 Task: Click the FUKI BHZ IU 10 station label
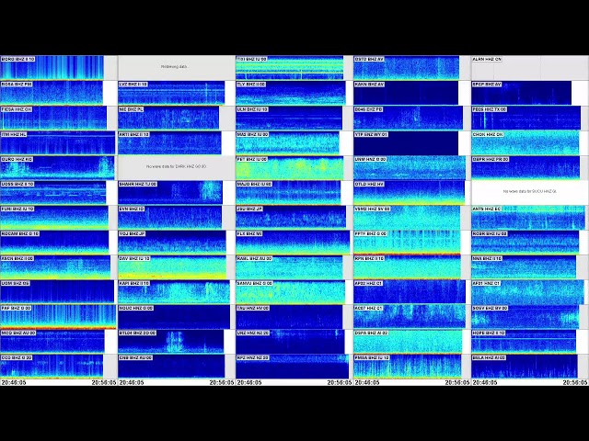[17, 209]
